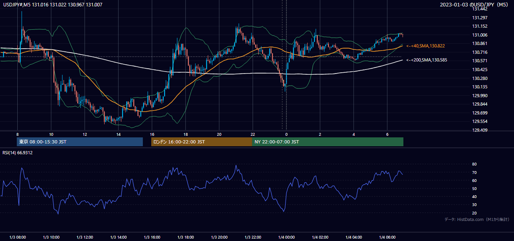Click RSI level 60 on the RSI axis
This screenshot has width=514, height=241.
pyautogui.click(x=475, y=180)
